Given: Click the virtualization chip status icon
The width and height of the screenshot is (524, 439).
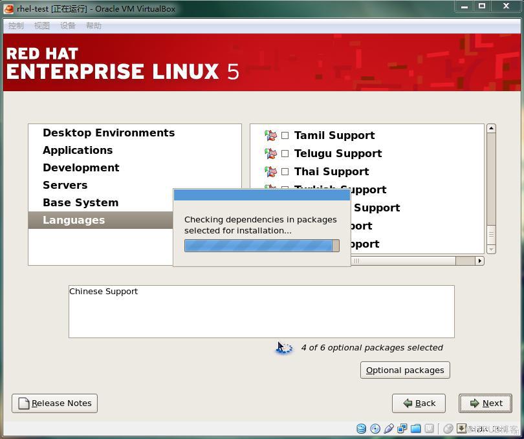Looking at the screenshot, I should point(429,428).
